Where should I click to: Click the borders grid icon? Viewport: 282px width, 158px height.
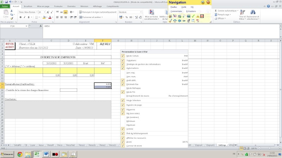[x=37, y=17]
